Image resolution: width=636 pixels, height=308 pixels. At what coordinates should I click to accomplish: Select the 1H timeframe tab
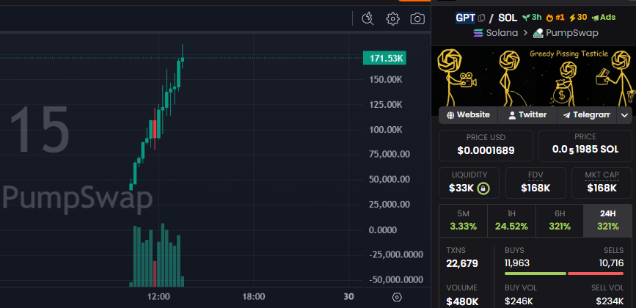[511, 221]
